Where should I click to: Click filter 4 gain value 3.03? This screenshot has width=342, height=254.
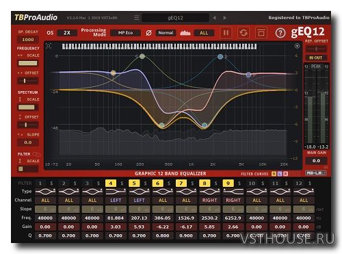tap(116, 227)
